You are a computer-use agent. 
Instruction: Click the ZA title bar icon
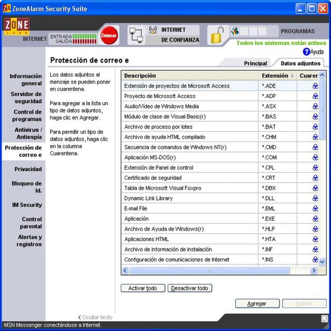[7, 8]
